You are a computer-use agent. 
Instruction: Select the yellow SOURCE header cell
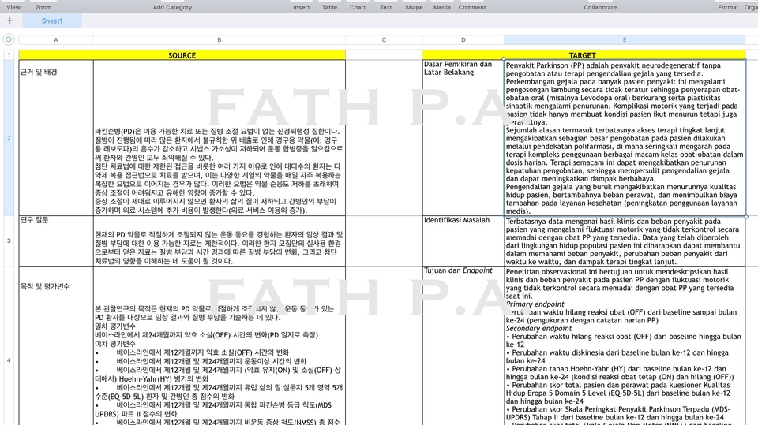pyautogui.click(x=182, y=55)
